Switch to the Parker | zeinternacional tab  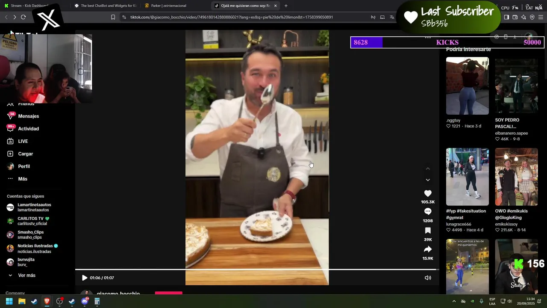pos(175,6)
